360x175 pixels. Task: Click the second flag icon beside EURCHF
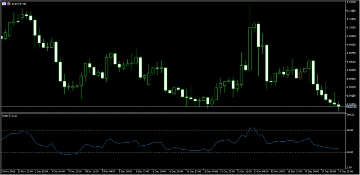(9, 4)
